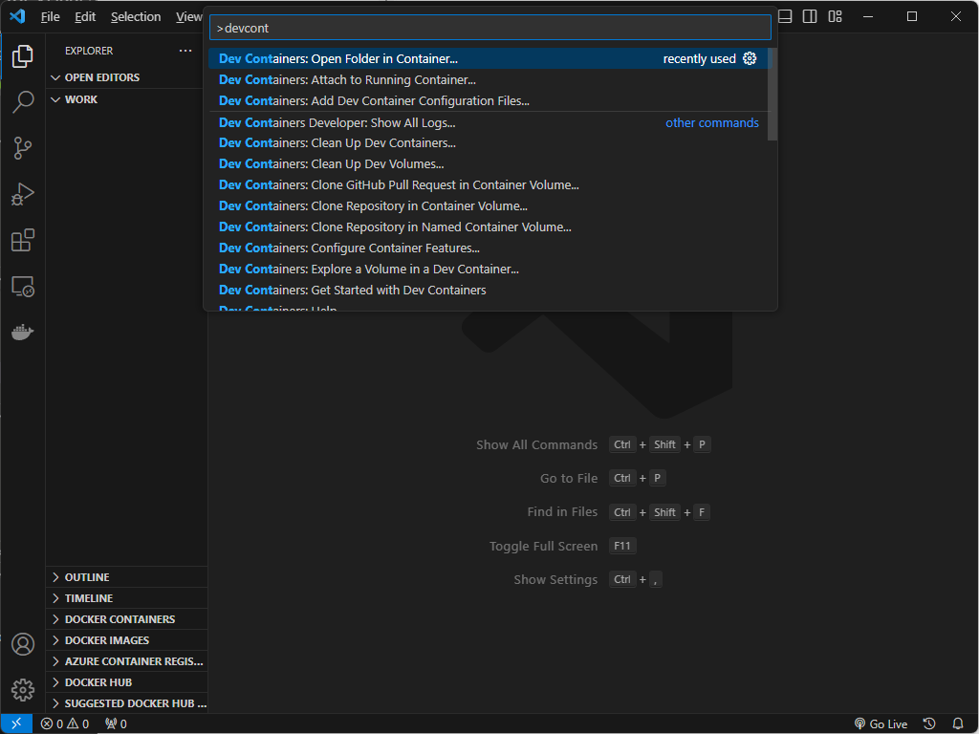Click the command palette list scrollbar
979x734 pixels.
point(772,95)
